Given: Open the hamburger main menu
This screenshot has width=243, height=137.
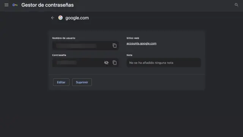Looking at the screenshot, I should (x=6, y=5).
